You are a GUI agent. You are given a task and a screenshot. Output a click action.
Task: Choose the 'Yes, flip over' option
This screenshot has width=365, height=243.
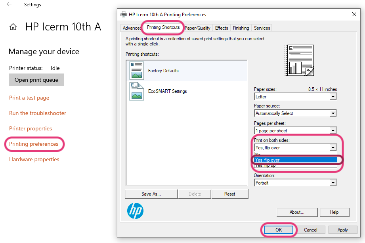point(296,160)
